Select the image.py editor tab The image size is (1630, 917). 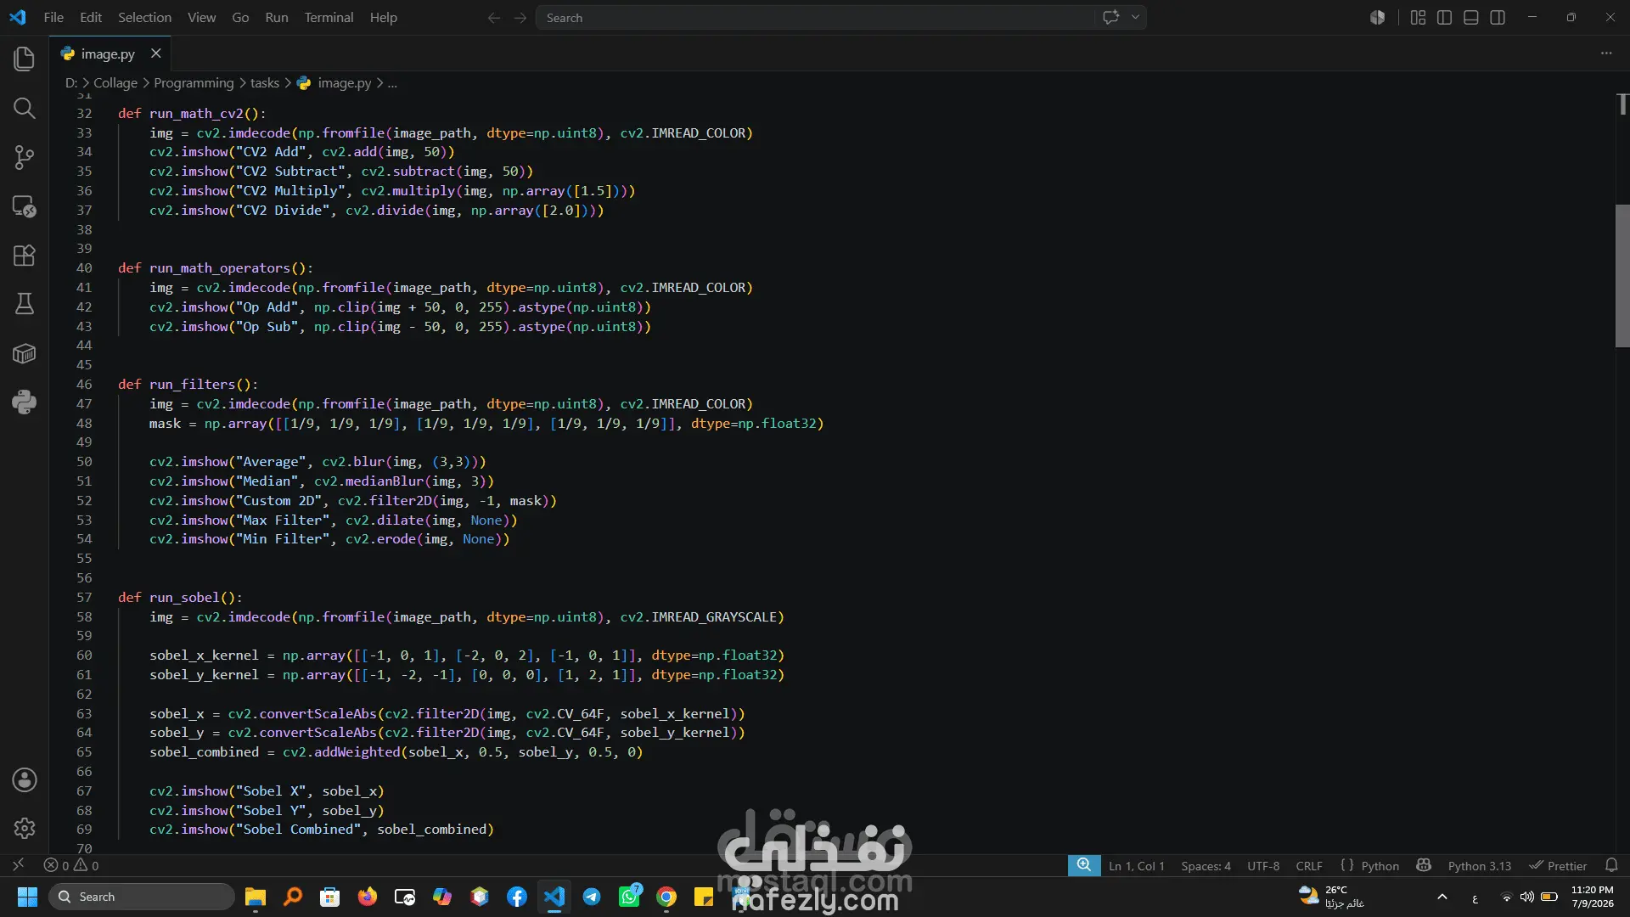pos(110,53)
